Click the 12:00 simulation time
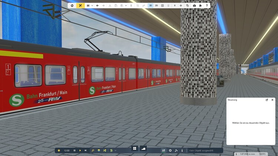The width and height of the screenshot is (278, 156). click(67, 150)
